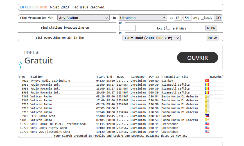Sort by the Freq column header
The width and height of the screenshot is (244, 146).
(22, 77)
